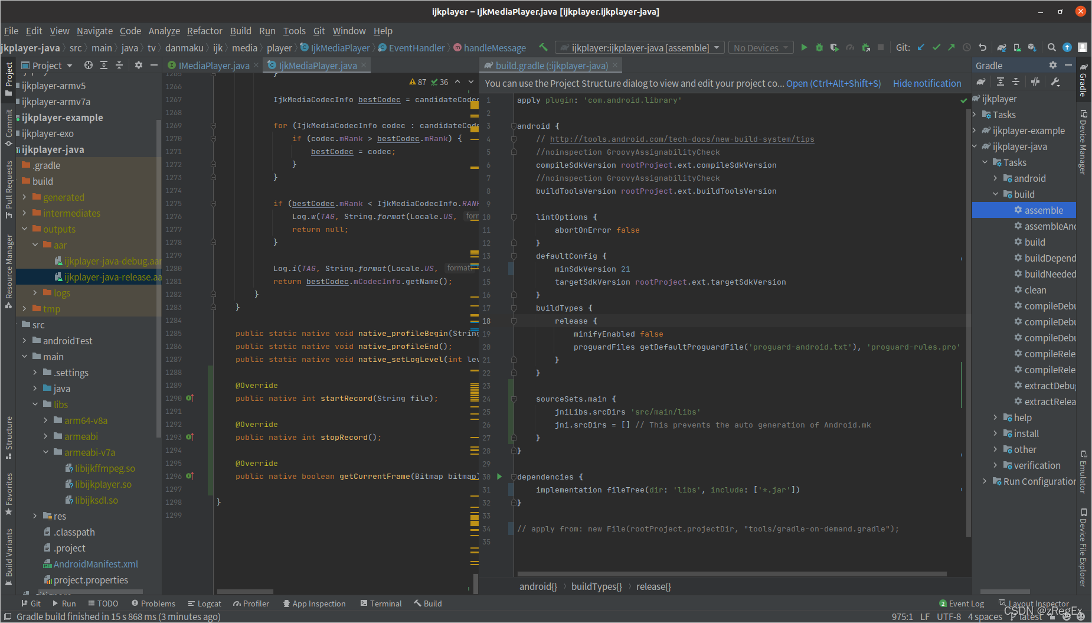
Task: Expand all in Gradle panel
Action: 1001,82
